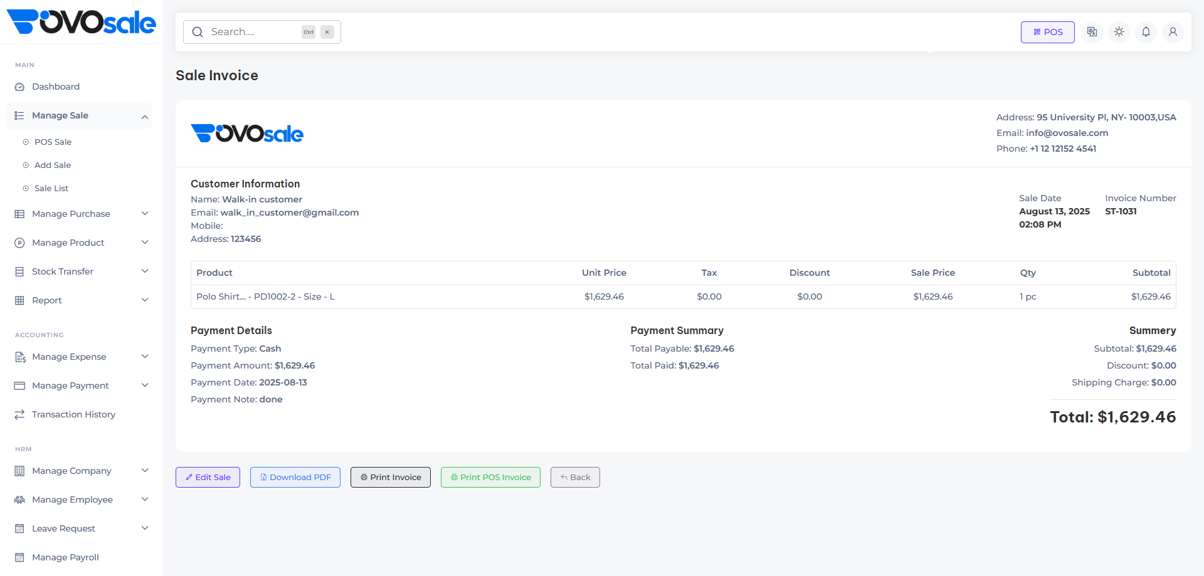The height and width of the screenshot is (576, 1204).
Task: Click the Leave Request calendar icon
Action: pyautogui.click(x=19, y=529)
